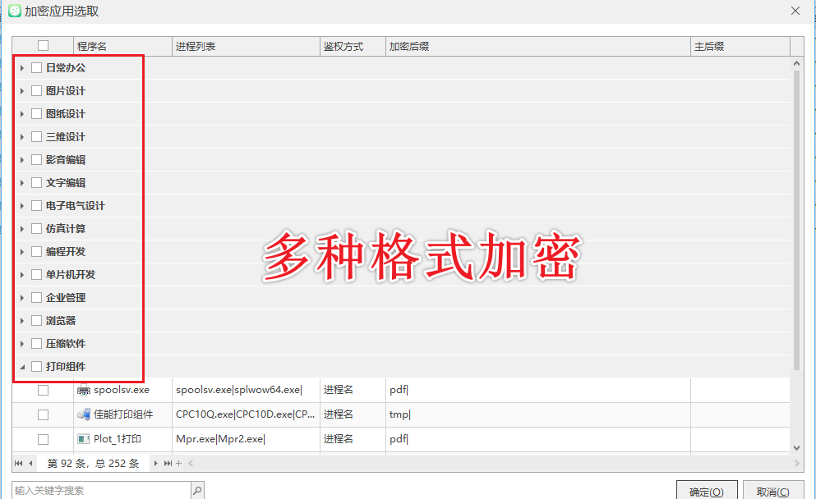Click the app icon in the title bar
This screenshot has height=499, width=816.
(x=12, y=11)
